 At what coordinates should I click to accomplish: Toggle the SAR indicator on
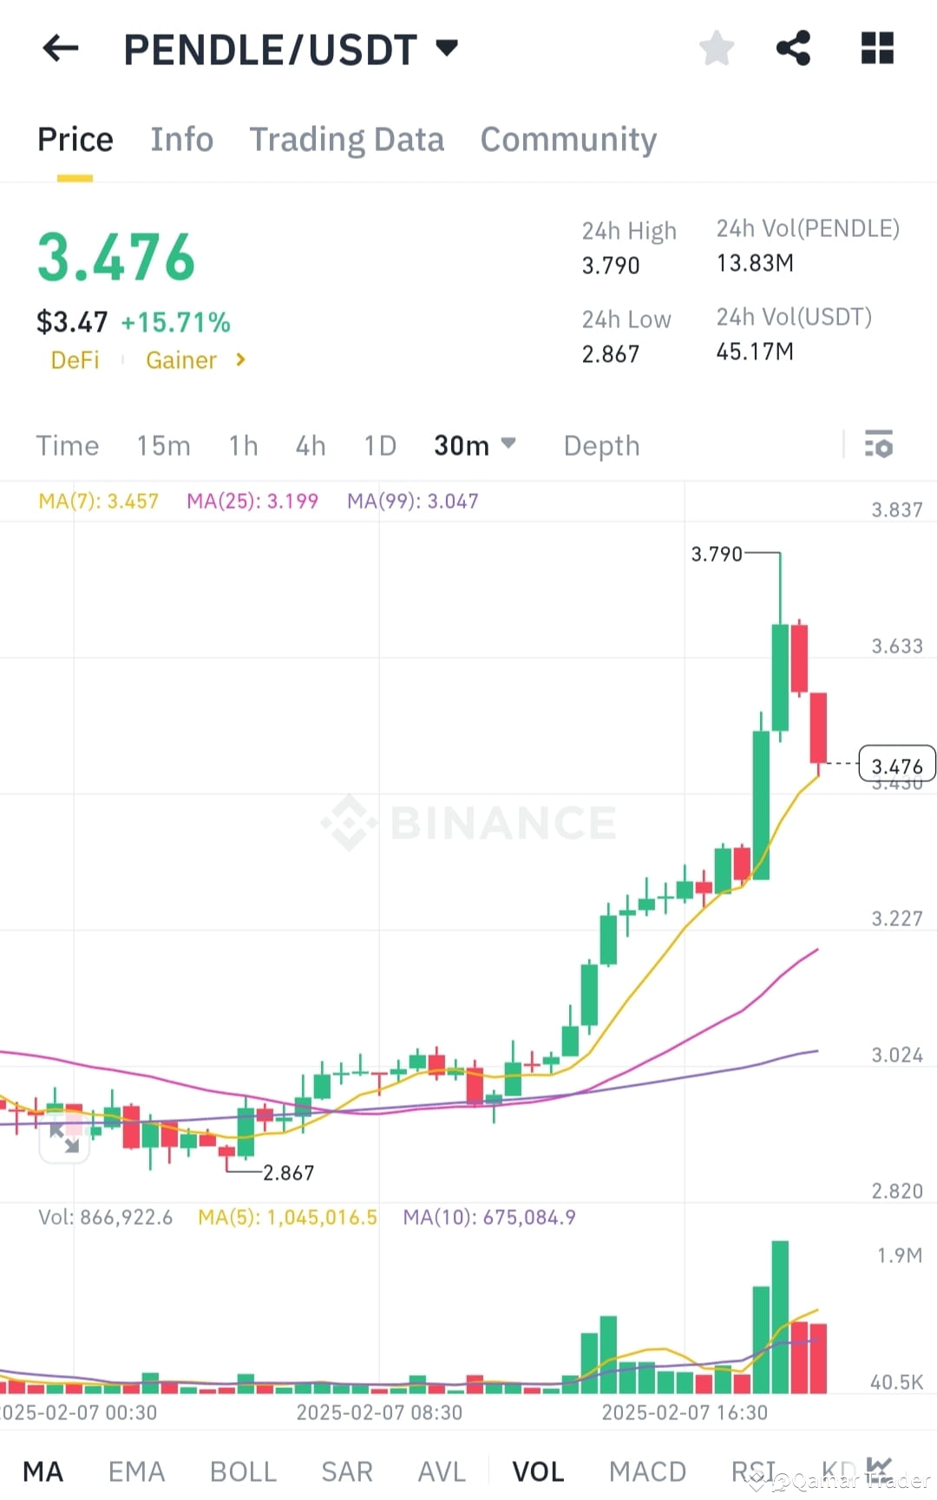pos(346,1470)
